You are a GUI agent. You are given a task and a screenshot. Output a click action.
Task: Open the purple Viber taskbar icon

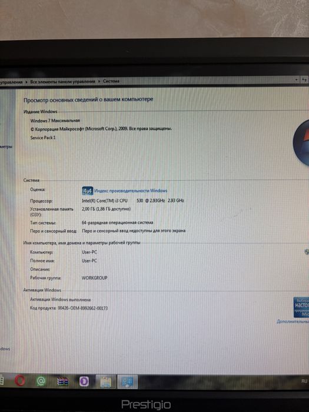click(x=84, y=381)
